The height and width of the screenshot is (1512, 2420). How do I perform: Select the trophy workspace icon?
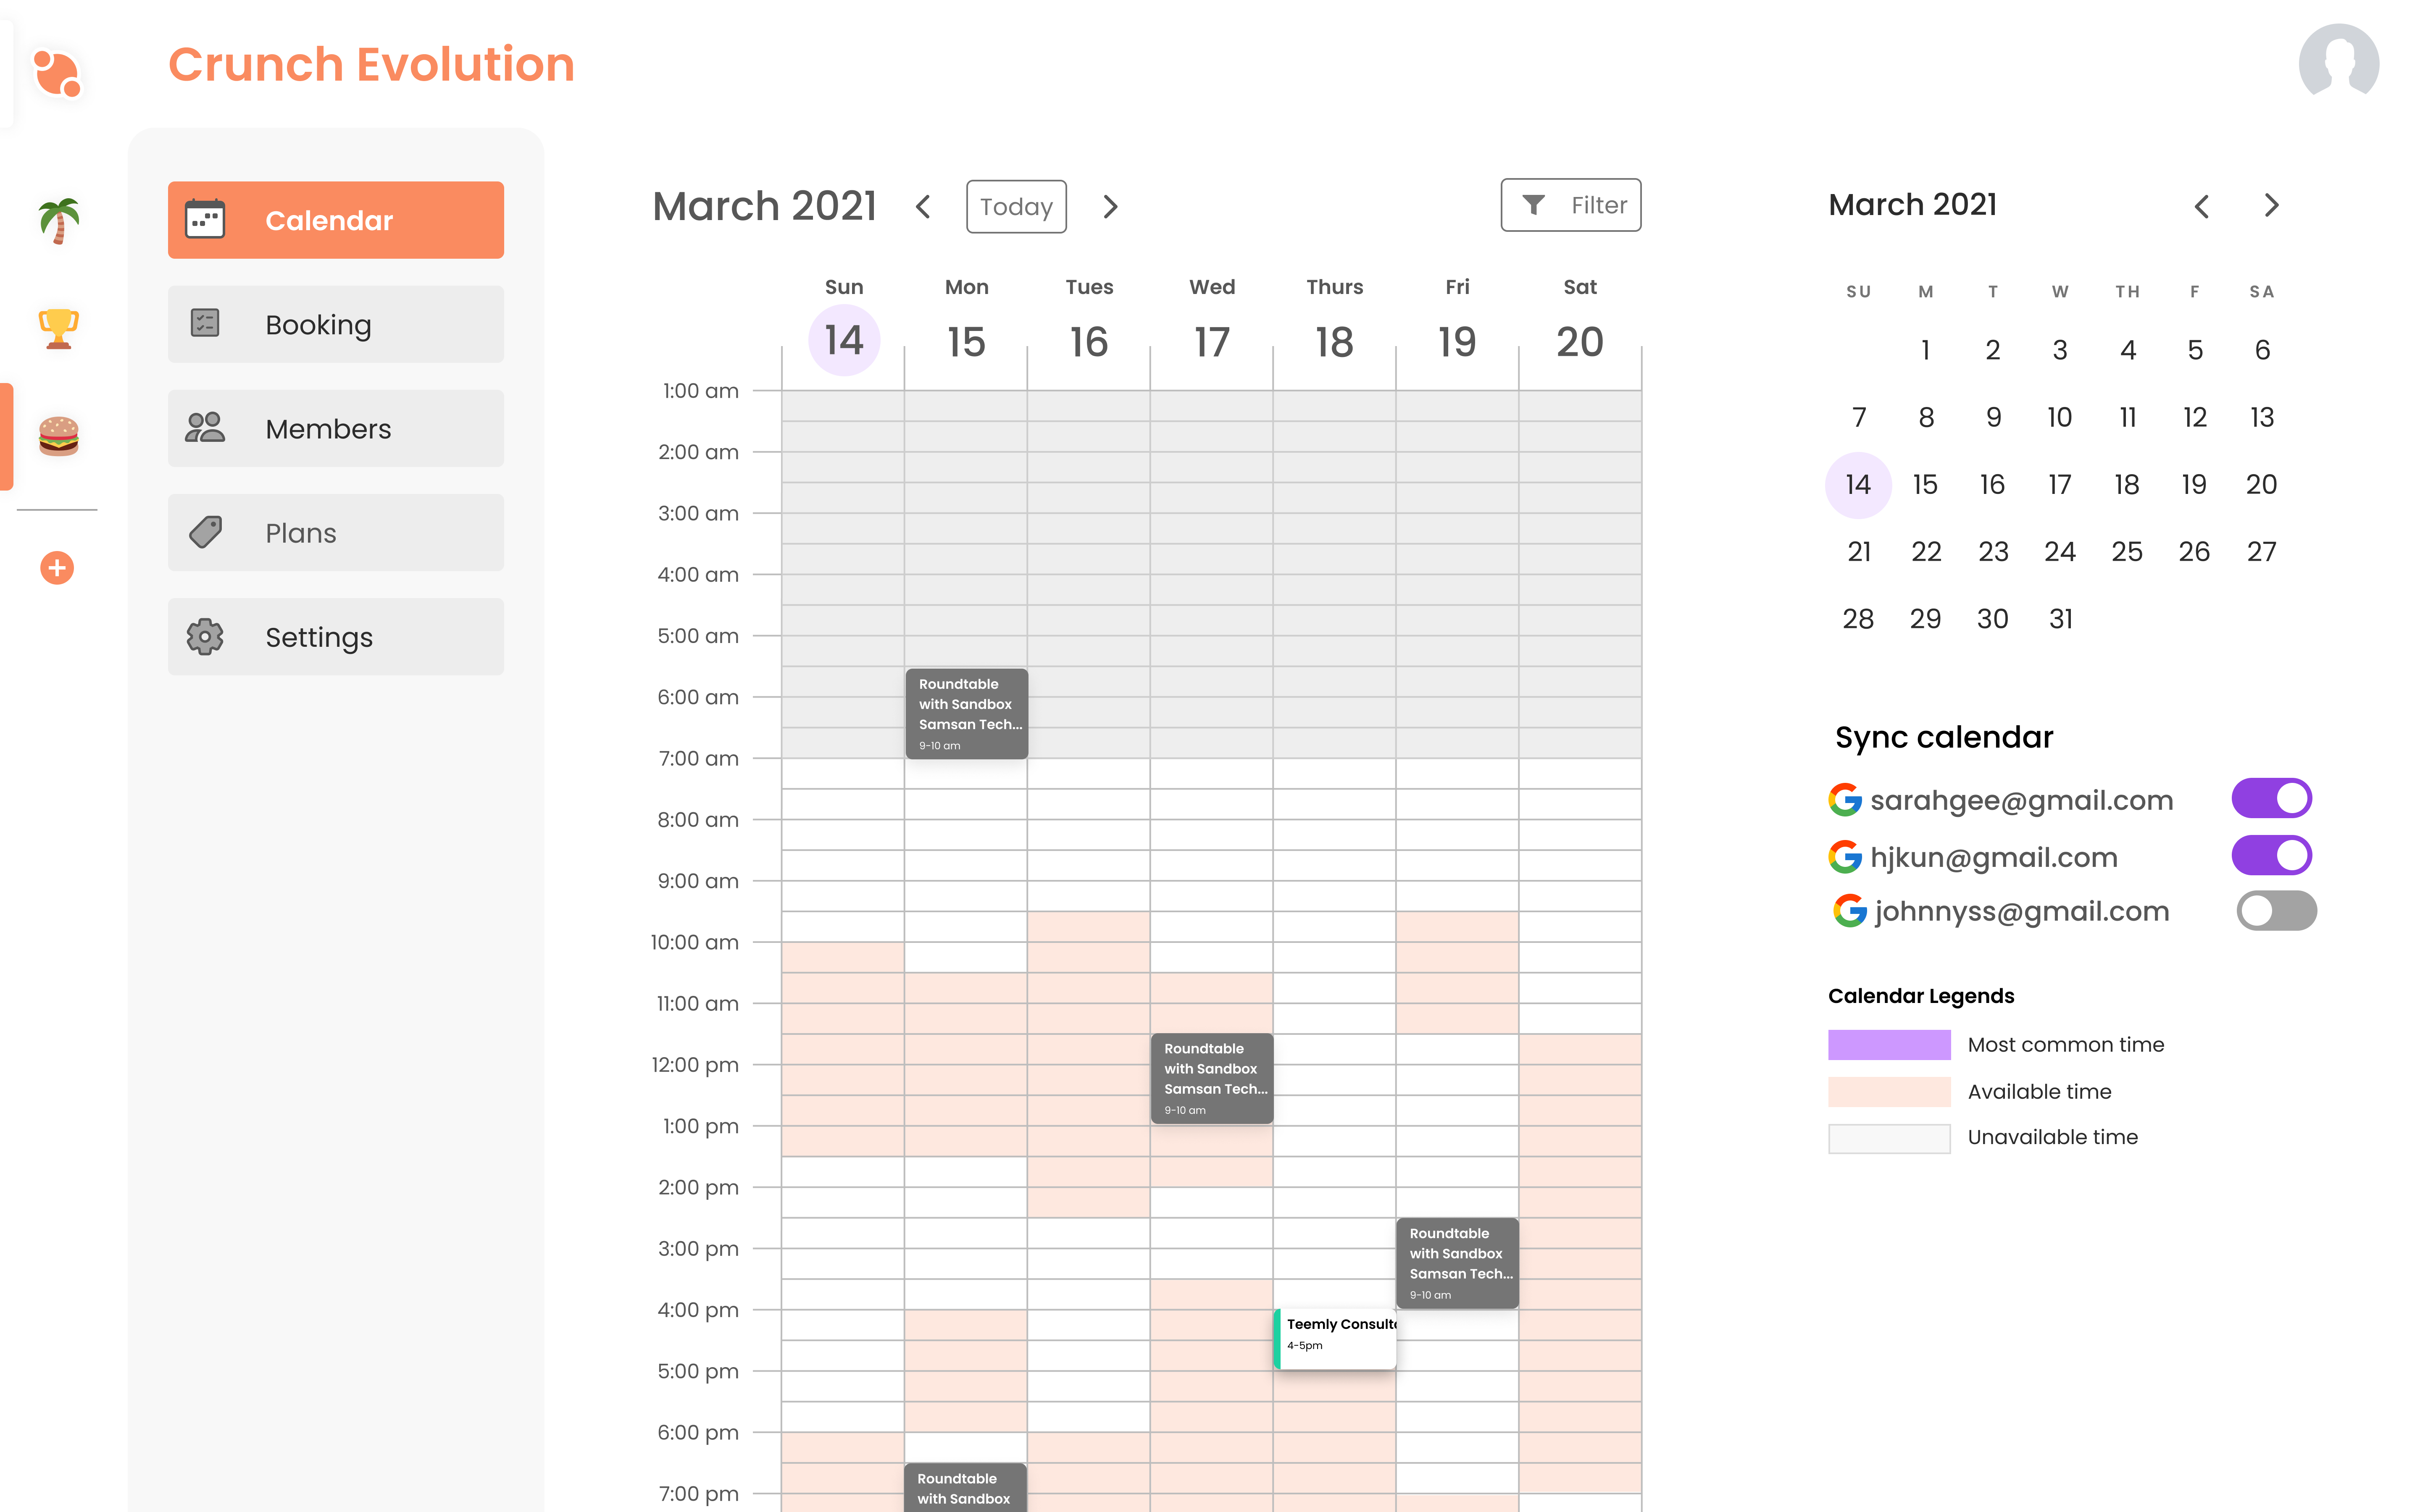point(58,328)
